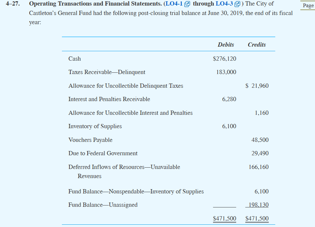Select the Cash amount $276,120 in the table
This screenshot has width=315, height=227.
(225, 59)
